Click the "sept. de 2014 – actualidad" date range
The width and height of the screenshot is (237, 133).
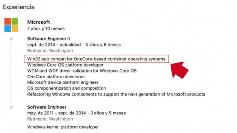(54, 45)
